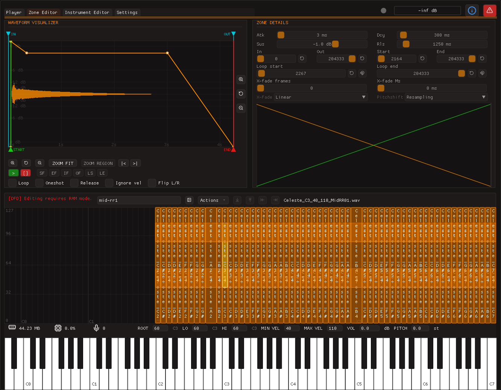Reset the In point value
Image resolution: width=501 pixels, height=390 pixels.
(x=302, y=59)
